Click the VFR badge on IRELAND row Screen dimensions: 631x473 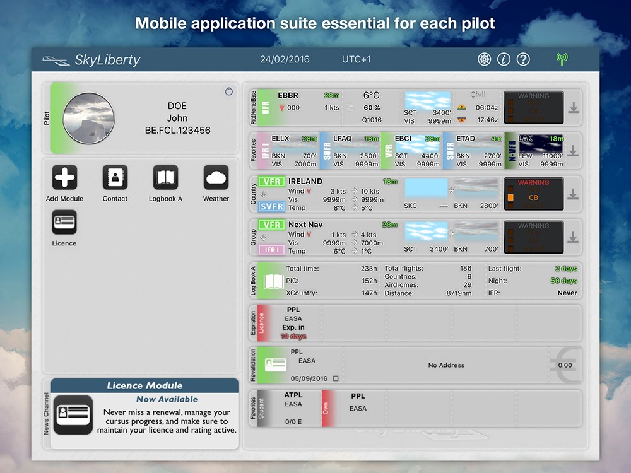point(271,182)
